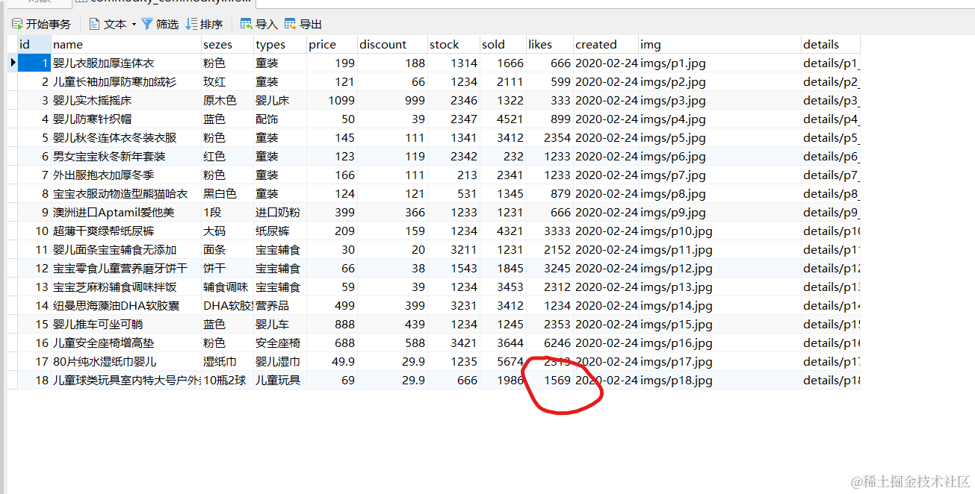975x494 pixels.
Task: Click the likes cell 1569
Action: click(550, 381)
